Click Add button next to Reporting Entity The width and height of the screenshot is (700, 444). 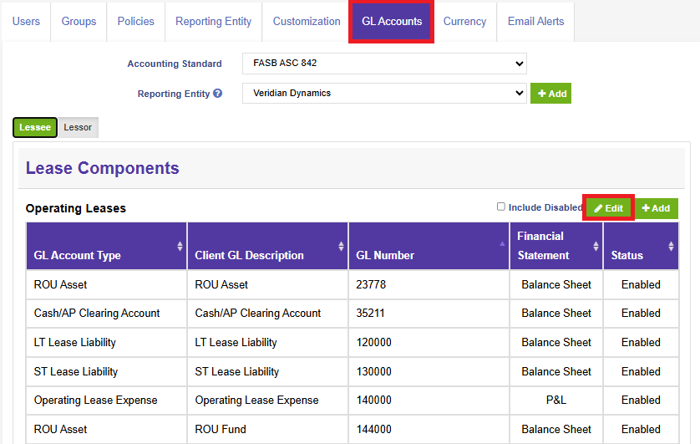click(x=550, y=94)
